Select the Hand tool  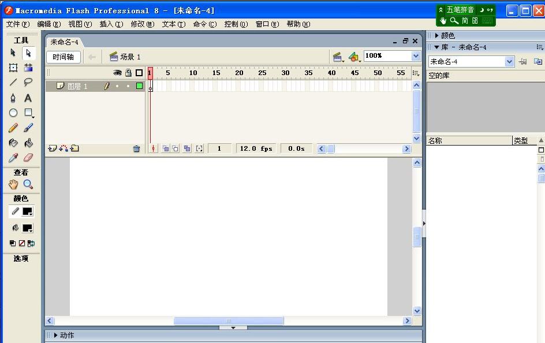[13, 184]
